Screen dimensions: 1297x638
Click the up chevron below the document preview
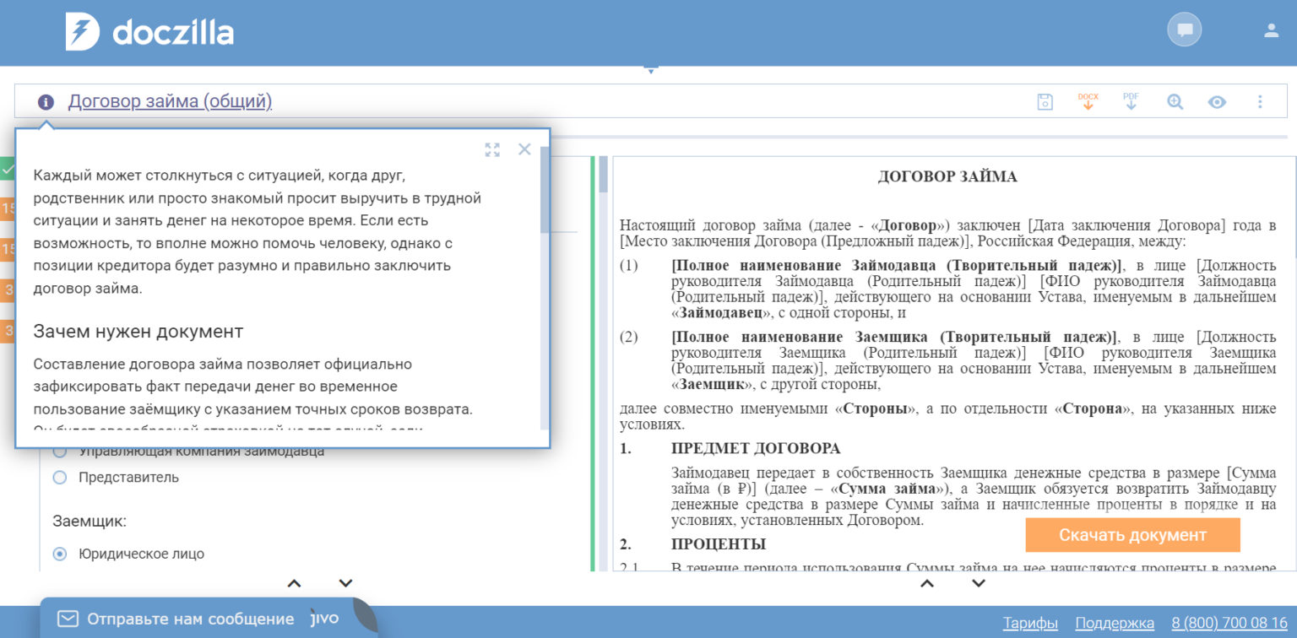click(927, 582)
